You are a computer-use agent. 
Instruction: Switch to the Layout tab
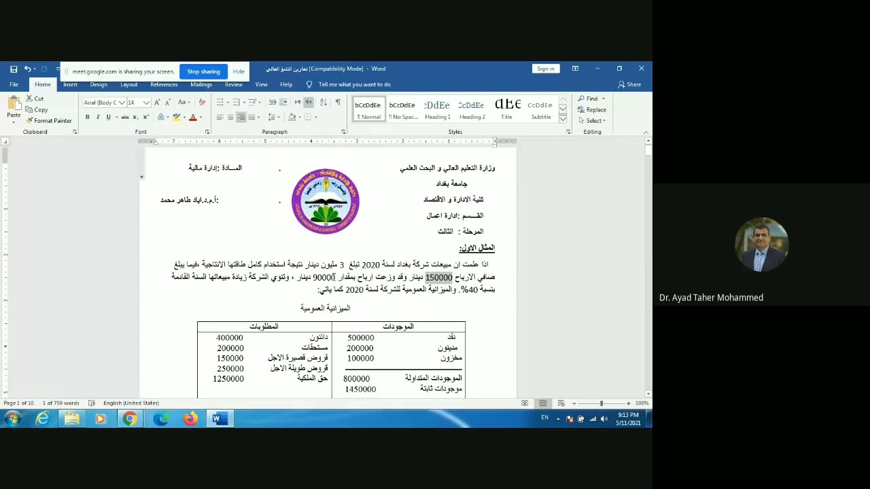click(x=128, y=85)
